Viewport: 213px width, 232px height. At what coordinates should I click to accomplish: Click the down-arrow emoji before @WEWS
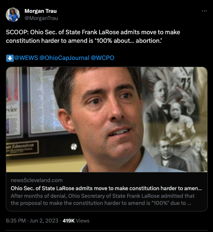pyautogui.click(x=10, y=58)
